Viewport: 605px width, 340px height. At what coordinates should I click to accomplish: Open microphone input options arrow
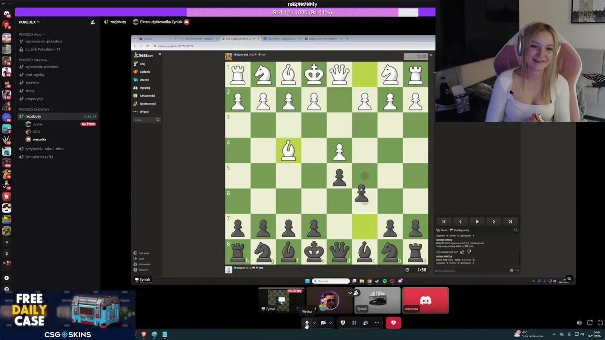pos(314,323)
